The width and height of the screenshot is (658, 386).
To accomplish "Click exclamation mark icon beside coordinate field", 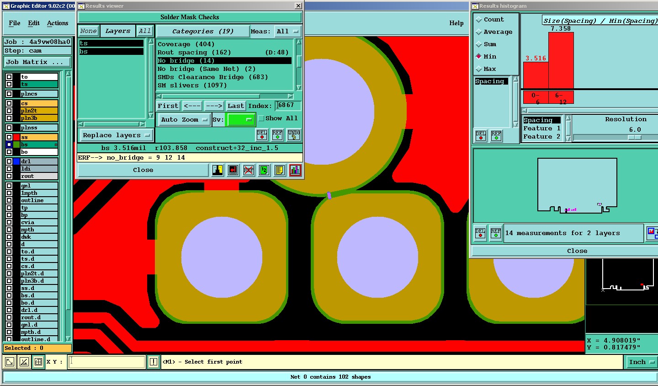I will (154, 362).
